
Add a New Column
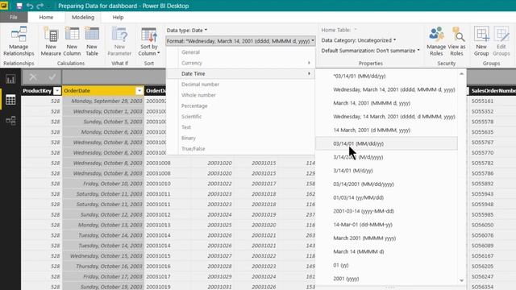coord(72,41)
